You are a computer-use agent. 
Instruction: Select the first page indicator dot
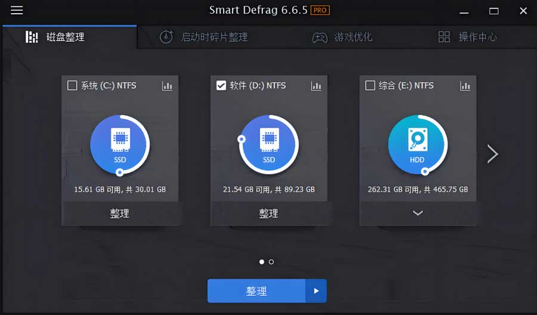coord(262,262)
